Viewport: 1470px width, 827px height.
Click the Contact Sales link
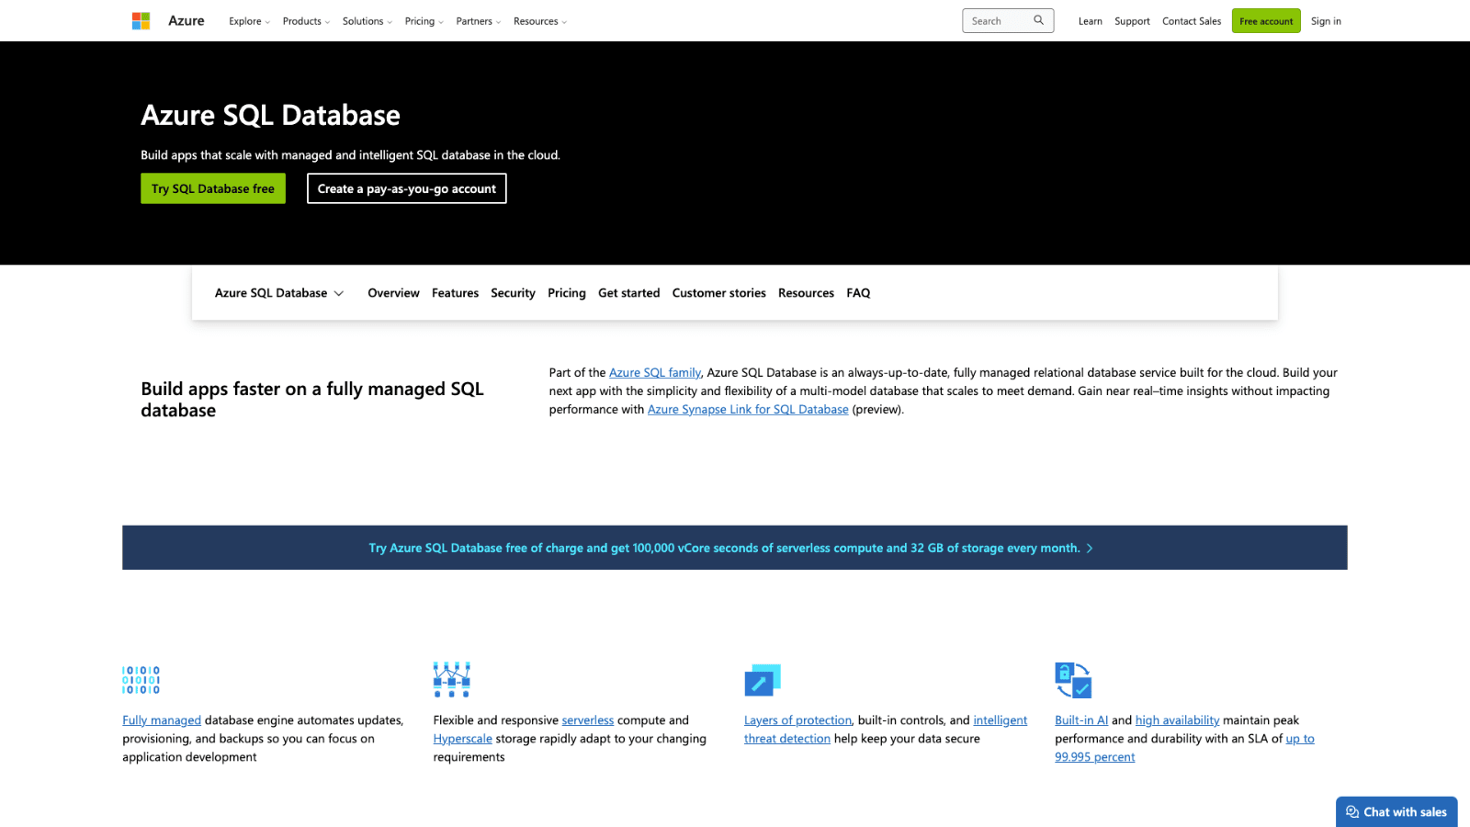pyautogui.click(x=1192, y=21)
